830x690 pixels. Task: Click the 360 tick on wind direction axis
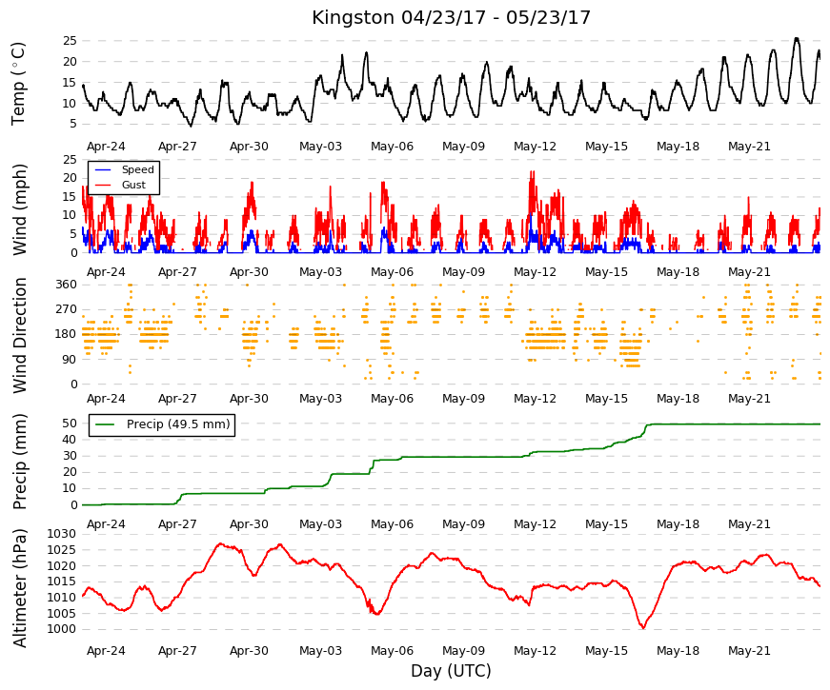click(66, 285)
